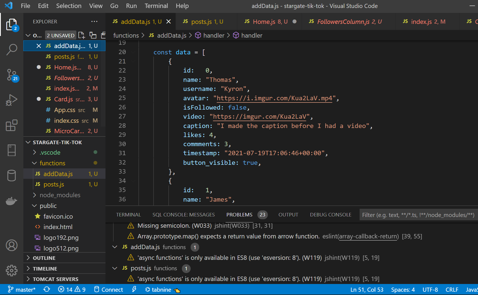Open the Search view in the activity bar
Image resolution: width=478 pixels, height=295 pixels.
(x=12, y=49)
